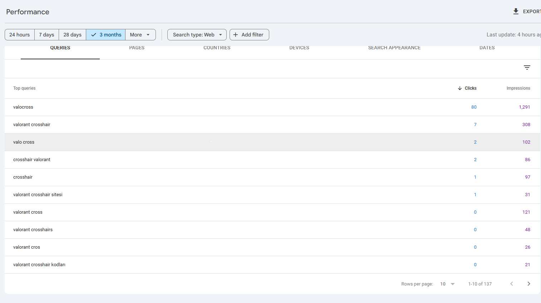Open the Dates tab

click(x=487, y=48)
